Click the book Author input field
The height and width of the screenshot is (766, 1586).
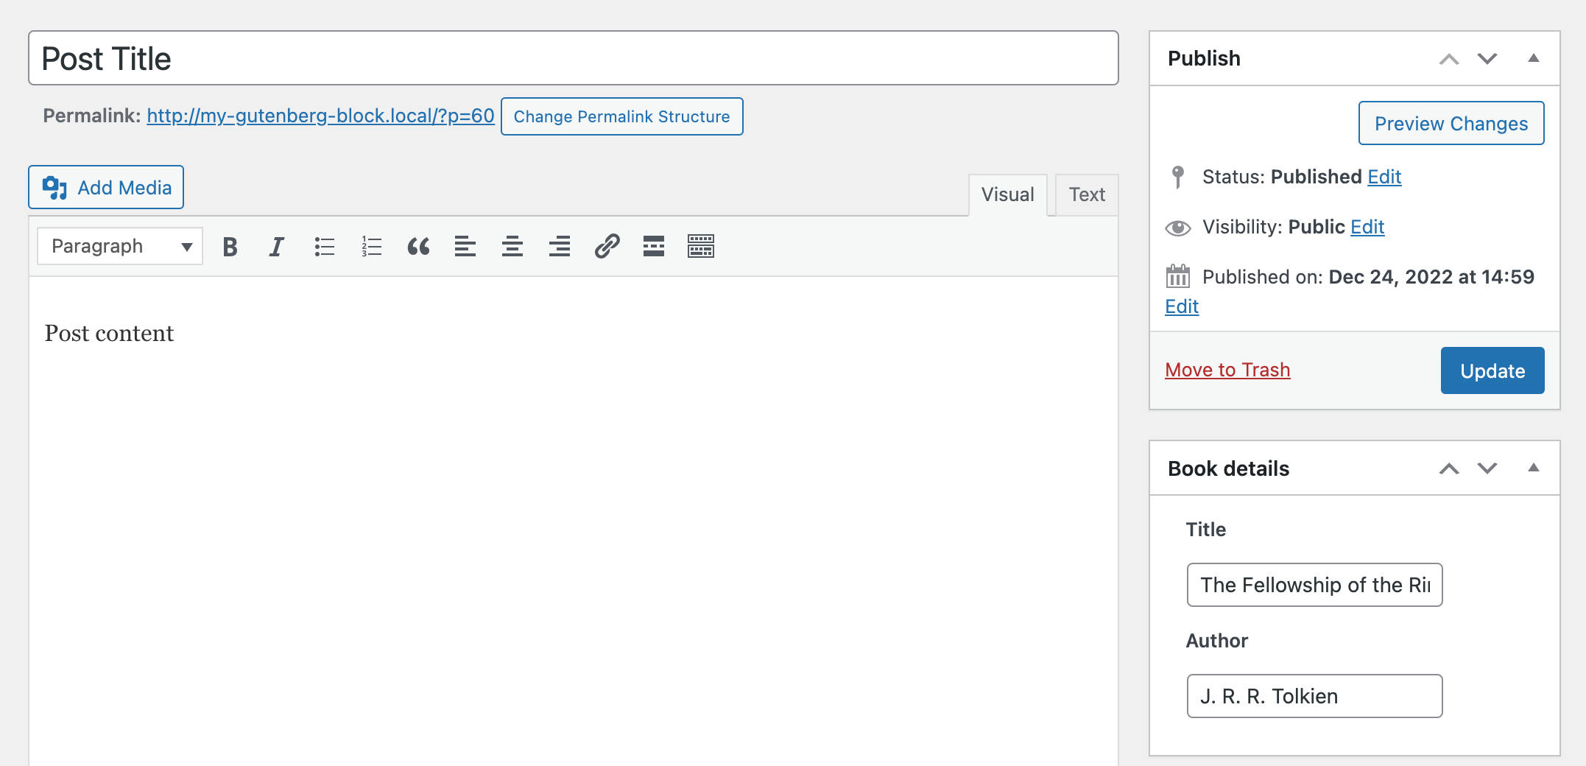(x=1314, y=696)
